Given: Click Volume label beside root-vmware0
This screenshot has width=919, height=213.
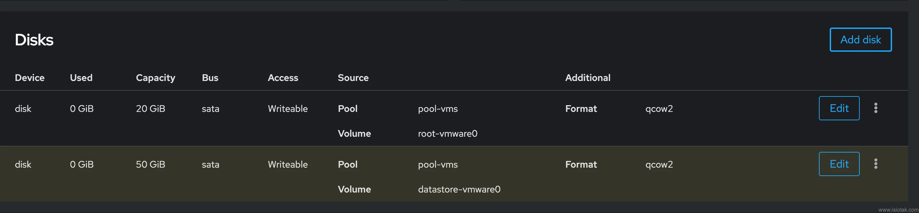Looking at the screenshot, I should 354,133.
